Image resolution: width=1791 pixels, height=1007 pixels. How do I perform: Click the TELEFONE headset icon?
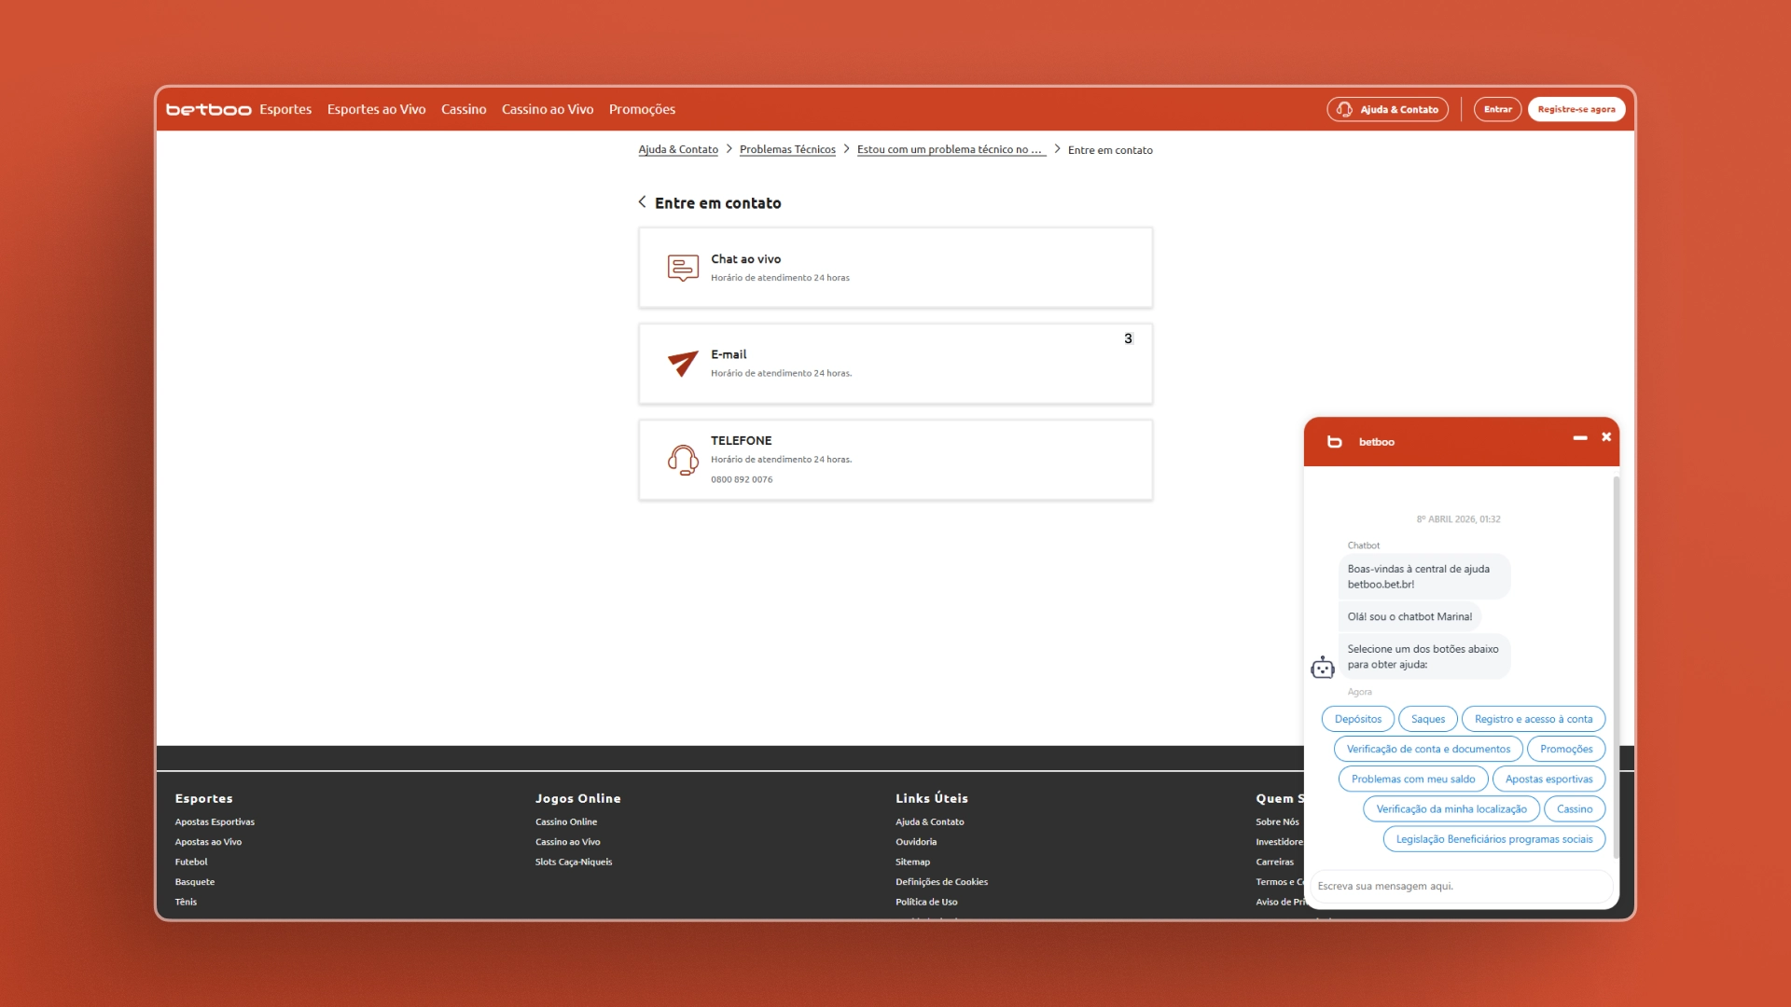[x=683, y=460]
